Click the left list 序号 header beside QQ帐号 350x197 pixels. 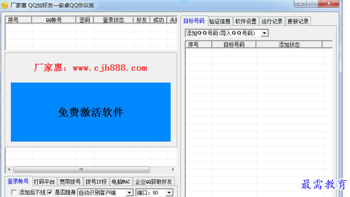pos(18,20)
